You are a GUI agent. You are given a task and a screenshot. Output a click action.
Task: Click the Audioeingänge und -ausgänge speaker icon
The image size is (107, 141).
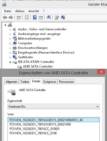[14, 34]
